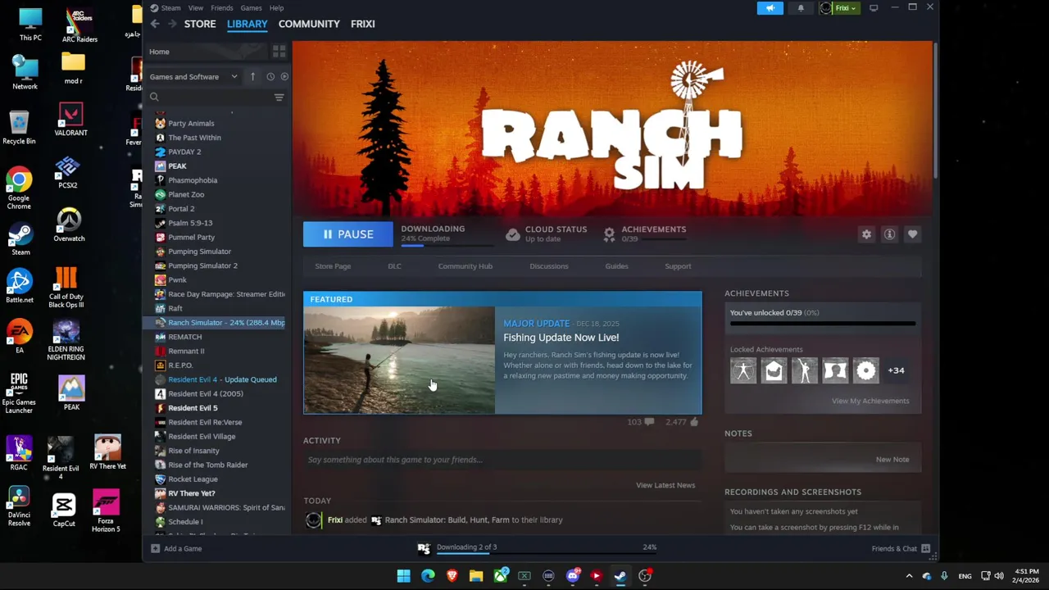Open the Store Page link
Viewport: 1049px width, 590px height.
click(x=333, y=266)
